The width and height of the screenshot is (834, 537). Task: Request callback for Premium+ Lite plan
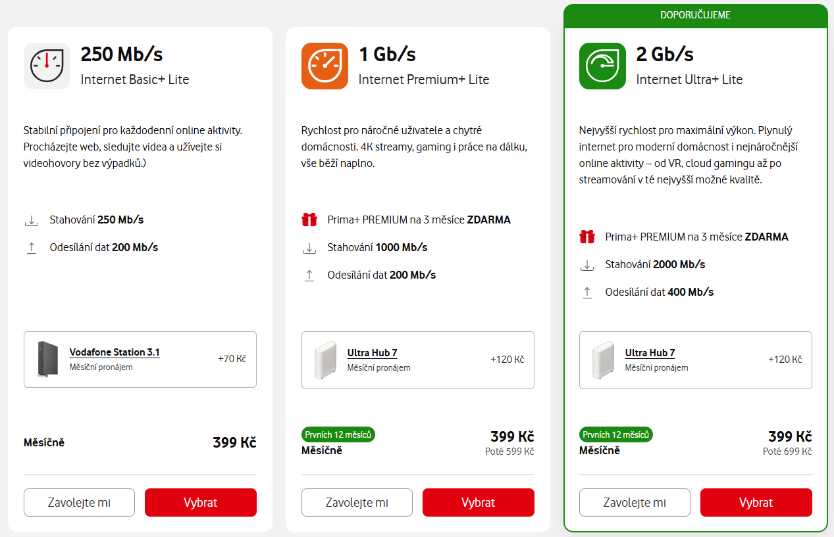(357, 503)
